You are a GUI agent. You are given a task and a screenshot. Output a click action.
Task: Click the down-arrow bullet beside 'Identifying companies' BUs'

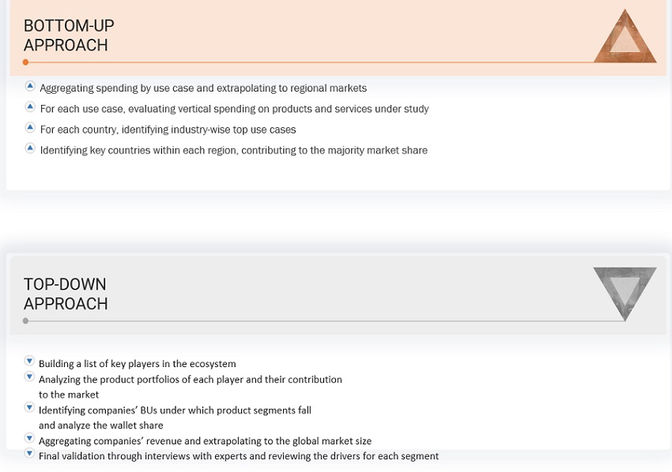(x=30, y=408)
